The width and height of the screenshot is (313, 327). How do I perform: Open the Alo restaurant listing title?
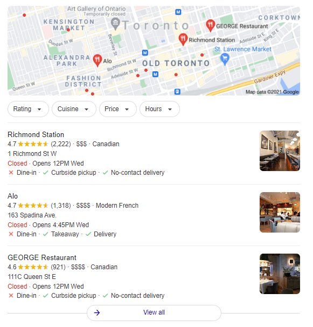13,196
